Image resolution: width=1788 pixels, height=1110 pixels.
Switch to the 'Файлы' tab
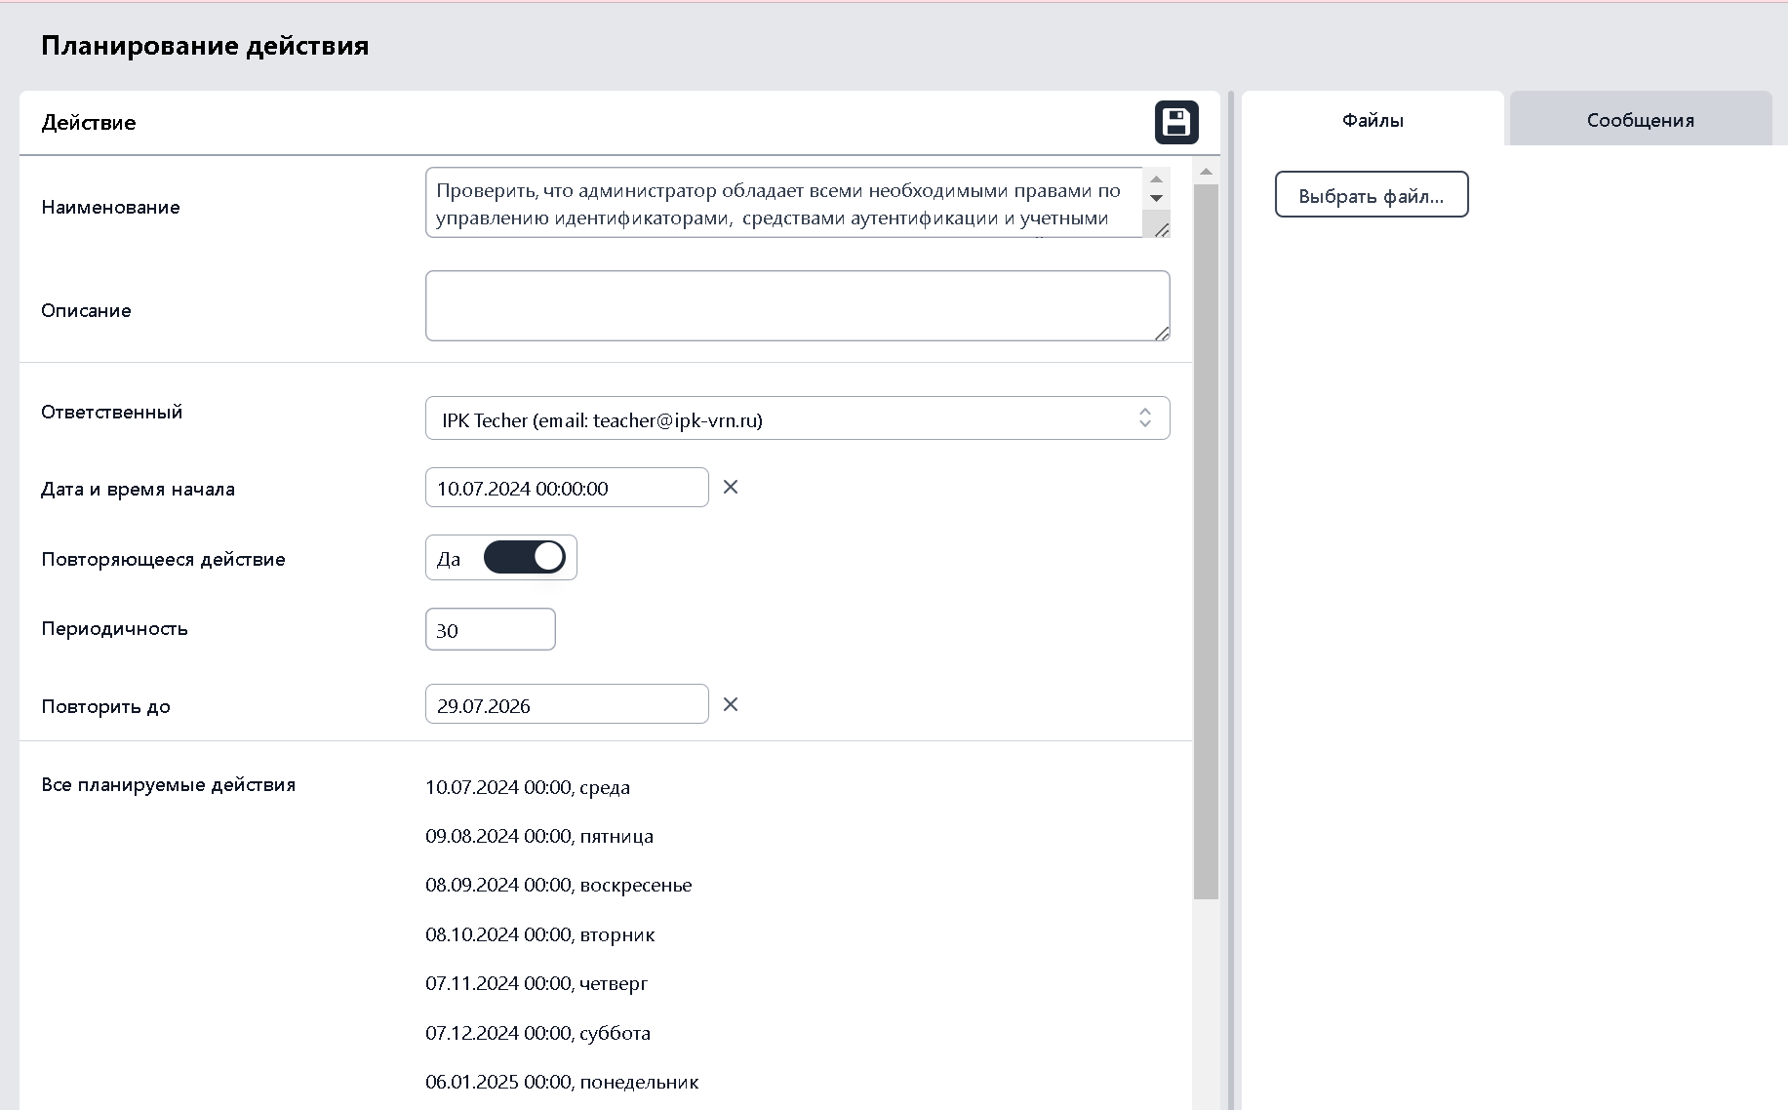pyautogui.click(x=1372, y=120)
